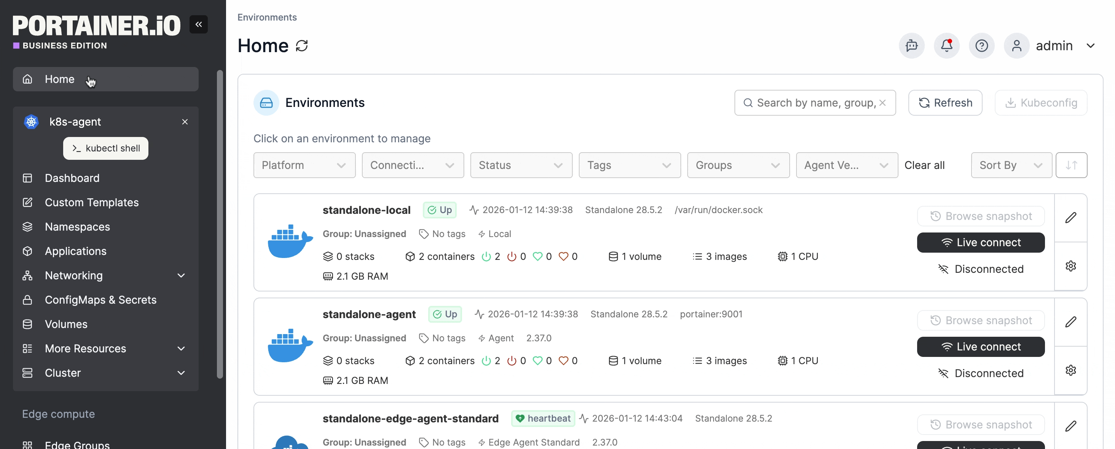Open the help question mark icon

click(x=981, y=45)
